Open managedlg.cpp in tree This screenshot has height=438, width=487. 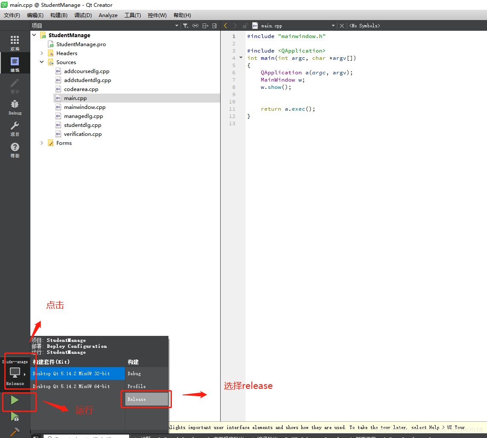click(x=83, y=116)
